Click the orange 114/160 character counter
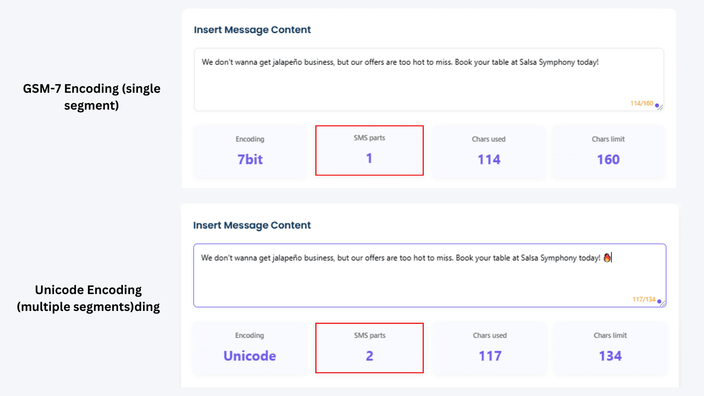704x396 pixels. tap(642, 103)
